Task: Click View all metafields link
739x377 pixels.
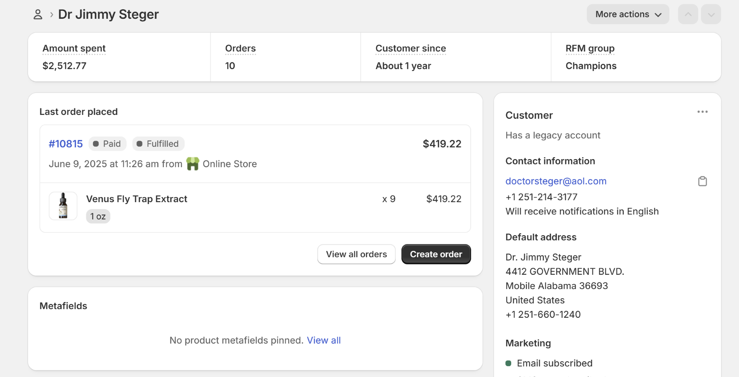Action: point(324,340)
